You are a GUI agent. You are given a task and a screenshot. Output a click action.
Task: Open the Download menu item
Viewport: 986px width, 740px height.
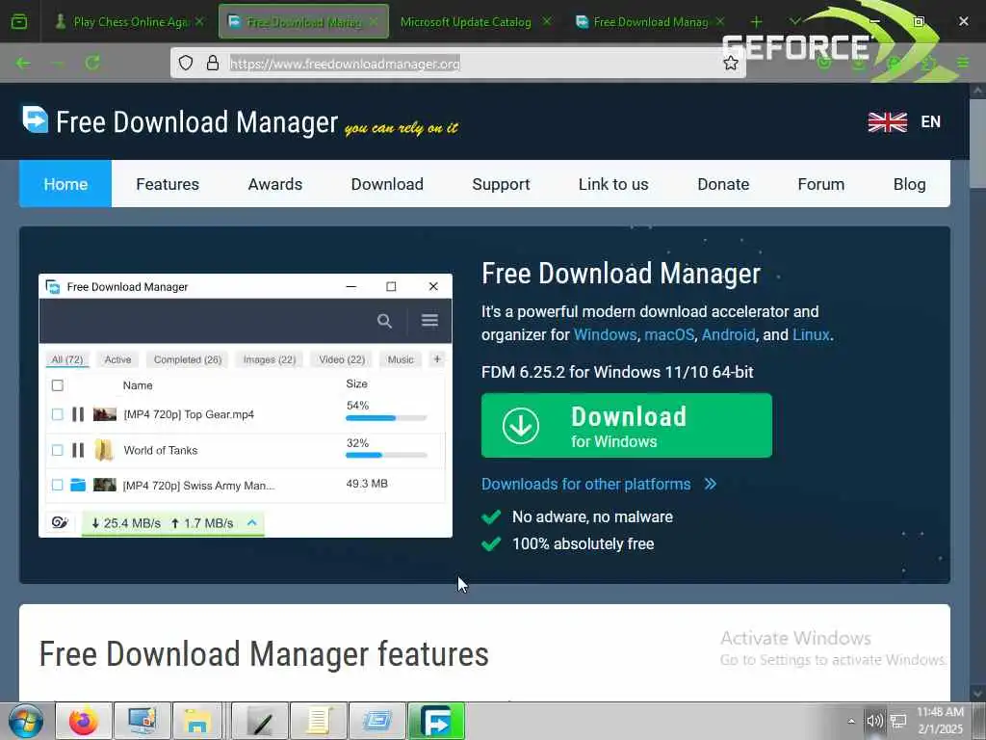[387, 184]
